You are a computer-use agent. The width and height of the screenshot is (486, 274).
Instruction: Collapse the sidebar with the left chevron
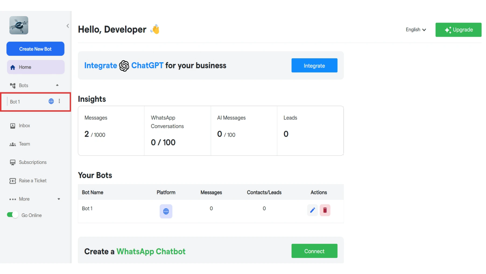tap(68, 26)
